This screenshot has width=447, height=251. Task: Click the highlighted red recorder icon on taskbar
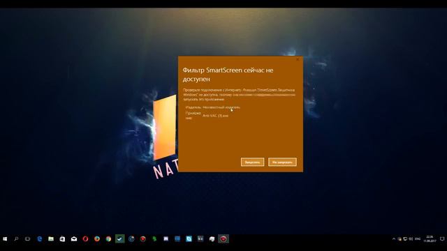click(x=223, y=239)
